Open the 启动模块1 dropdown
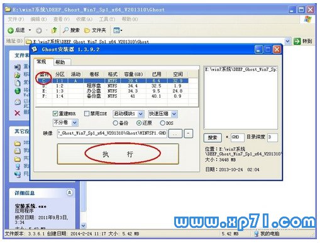The image size is (320, 243). tap(128, 114)
